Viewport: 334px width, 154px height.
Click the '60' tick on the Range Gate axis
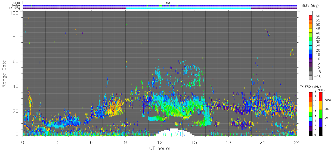(x=16, y=61)
